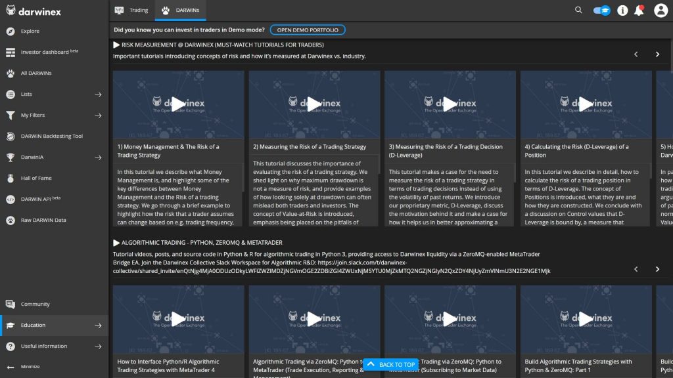Viewport: 673px width, 378px height.
Task: Click the Trading tab icon
Action: 120,10
